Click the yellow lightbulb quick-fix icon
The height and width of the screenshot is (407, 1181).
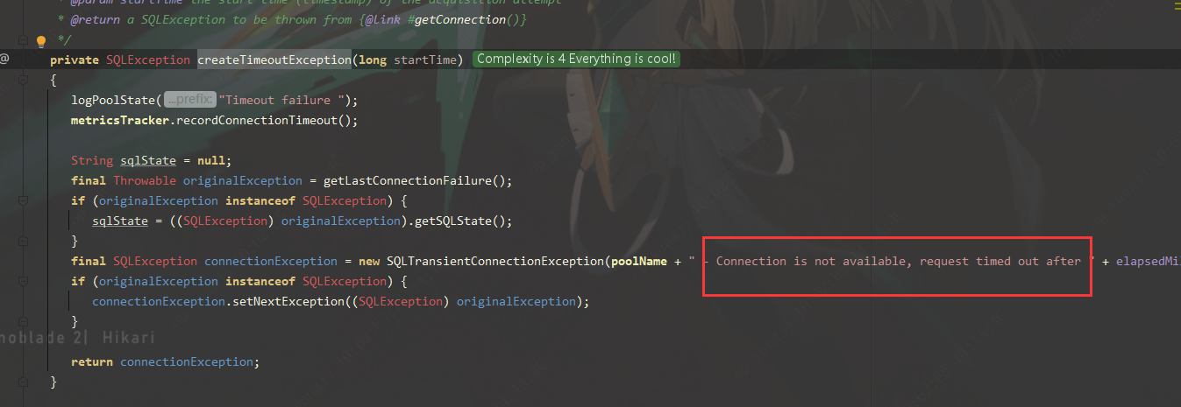tap(40, 40)
